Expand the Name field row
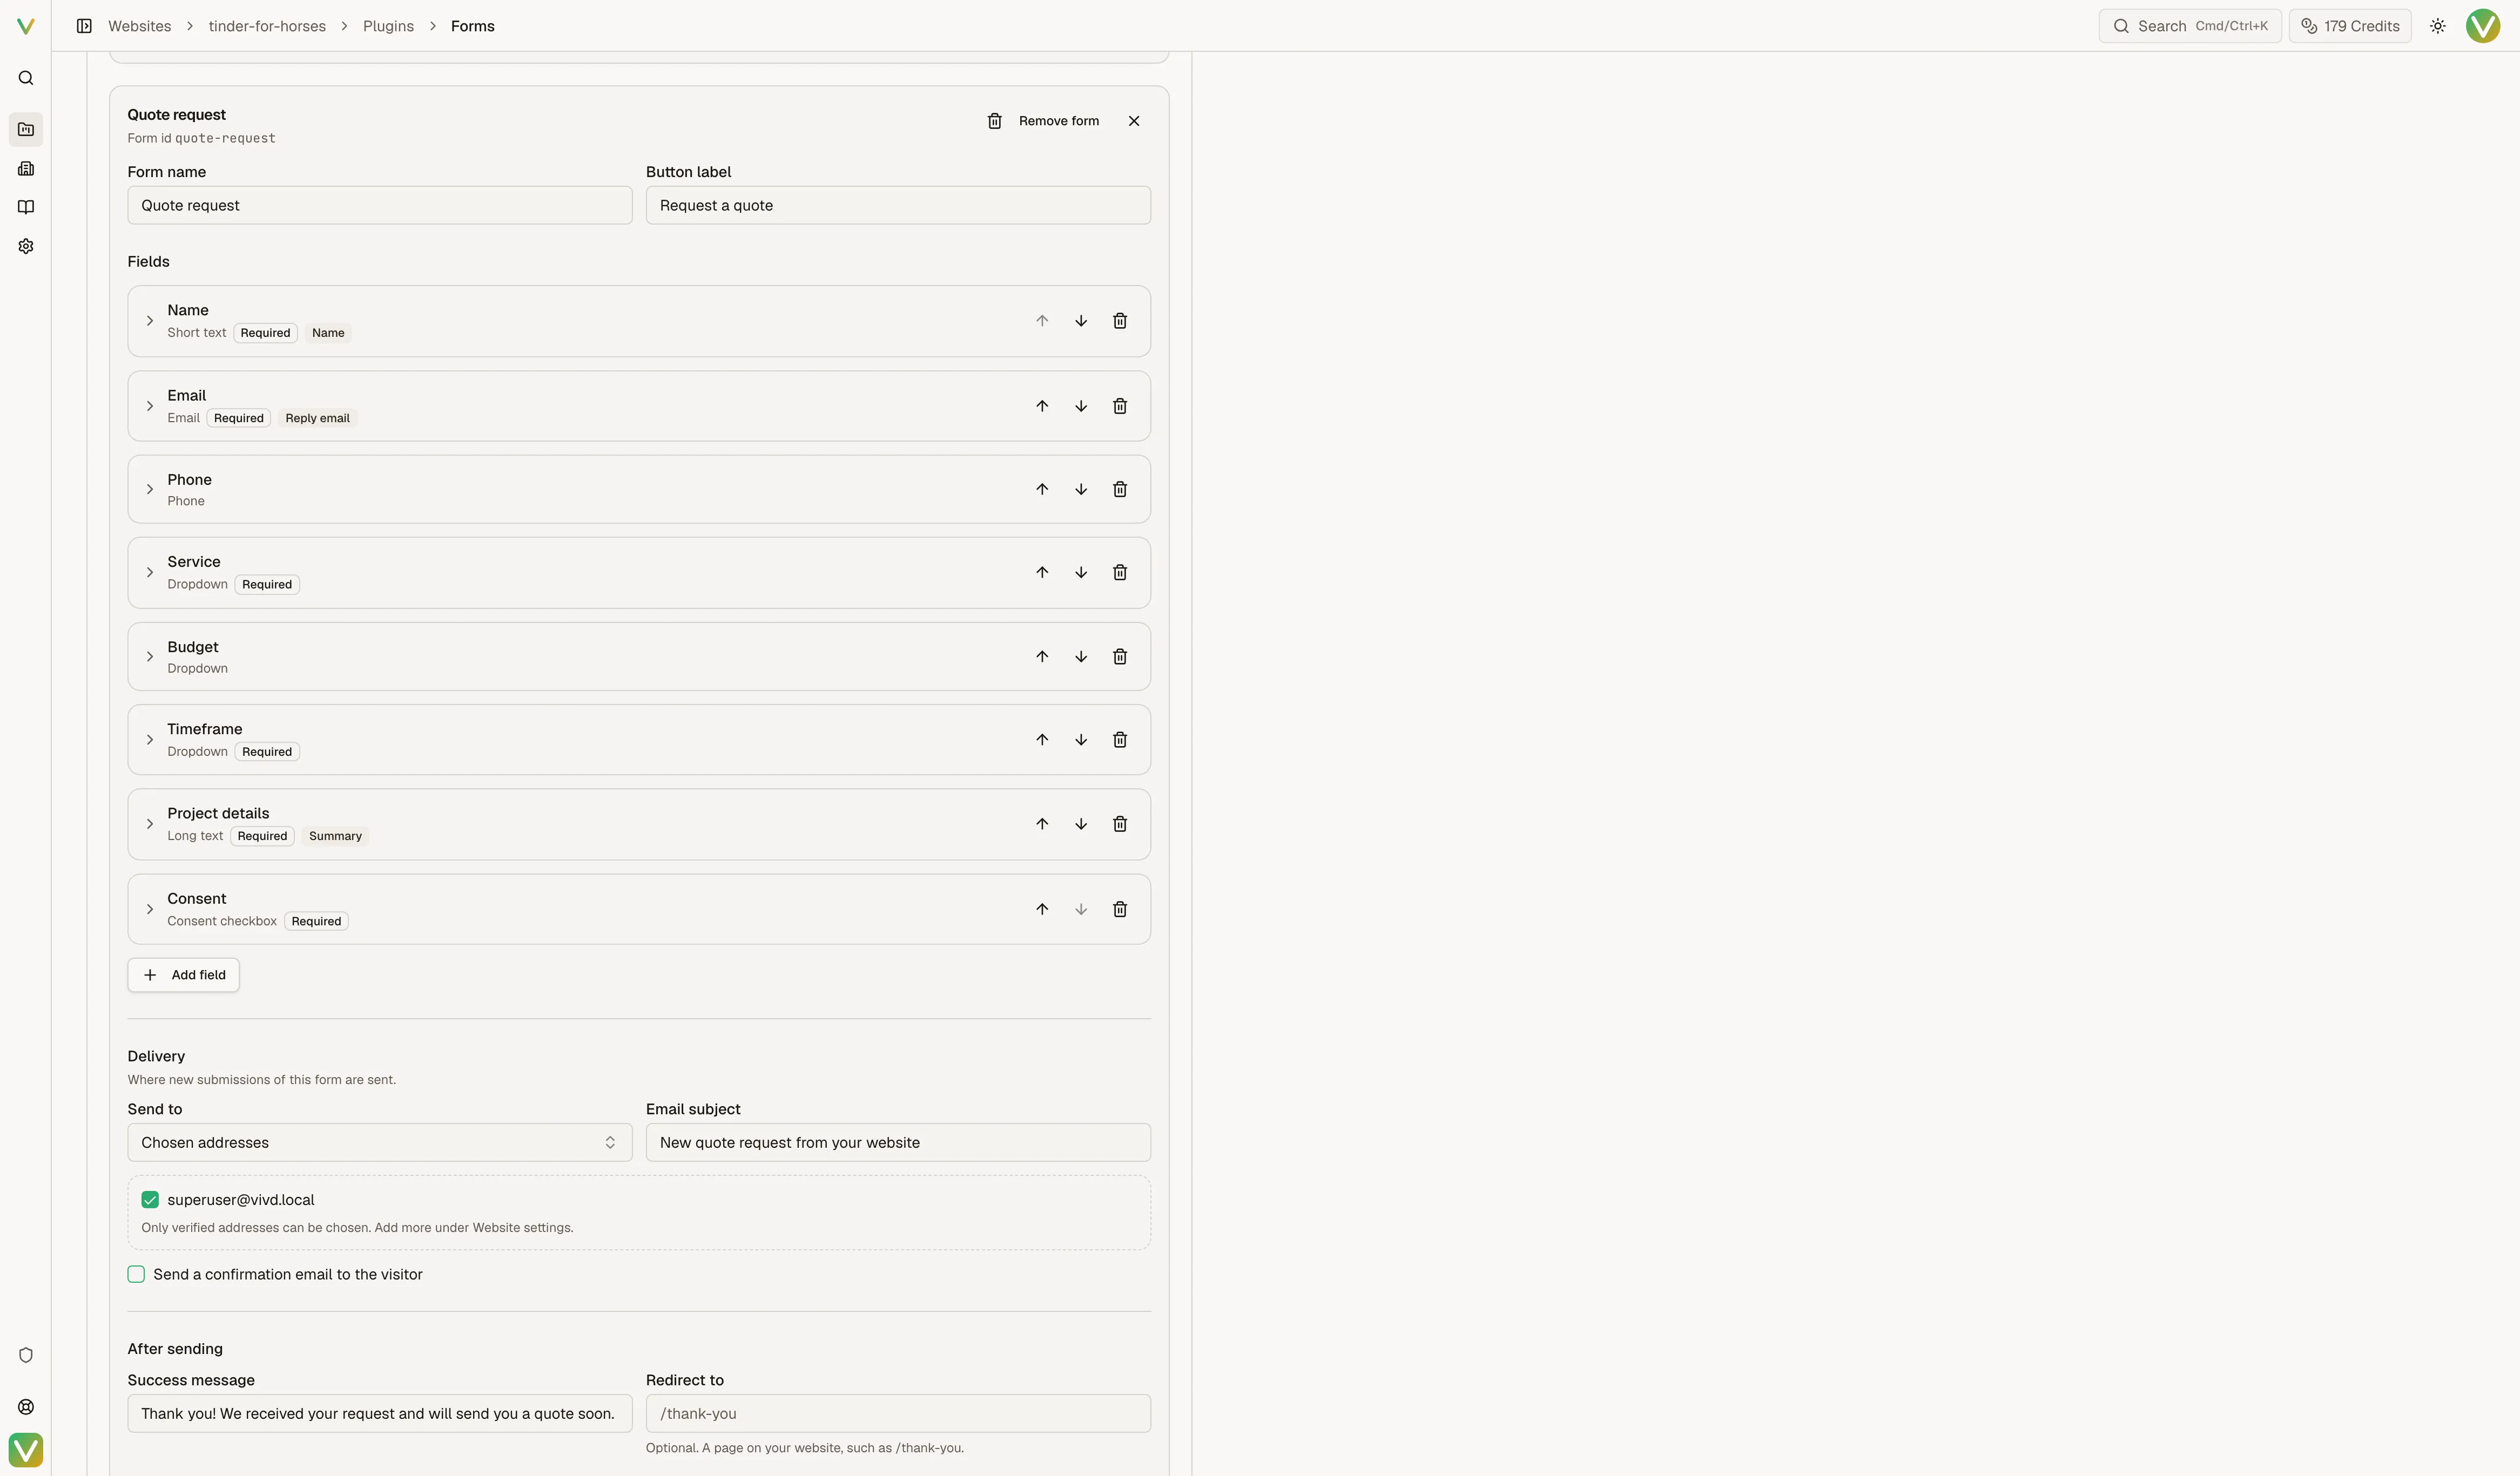The image size is (2520, 1476). point(150,321)
